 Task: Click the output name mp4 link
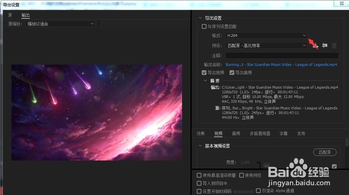pyautogui.click(x=281, y=65)
